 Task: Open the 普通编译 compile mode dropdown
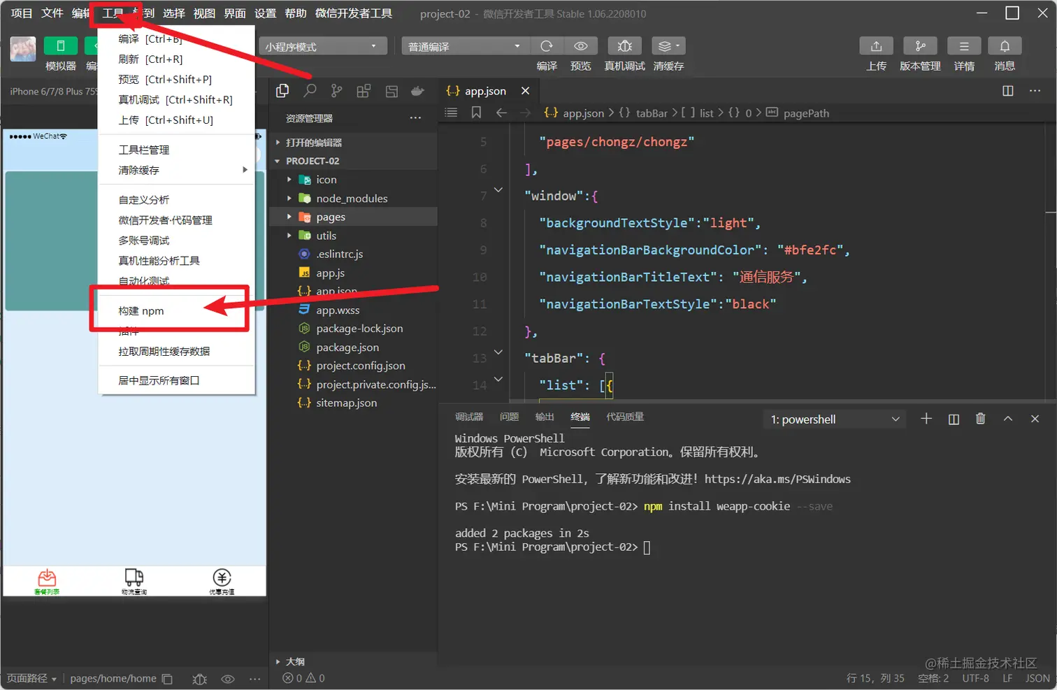tap(464, 46)
